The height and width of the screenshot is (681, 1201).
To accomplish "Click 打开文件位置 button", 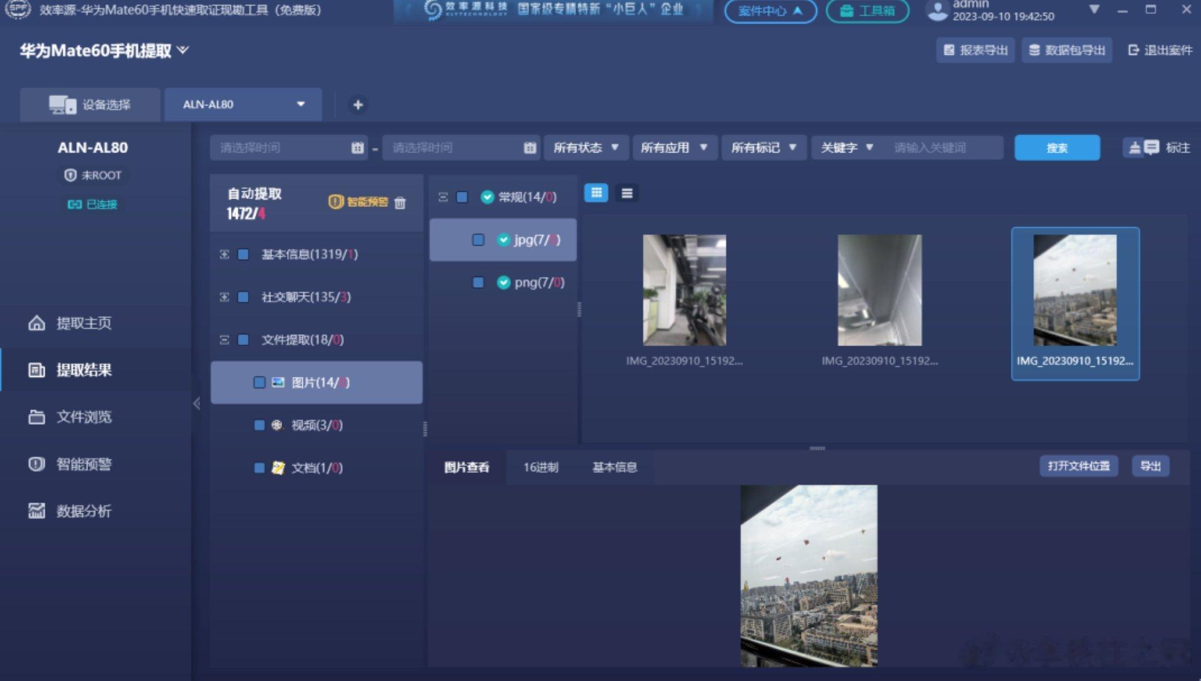I will pos(1079,466).
